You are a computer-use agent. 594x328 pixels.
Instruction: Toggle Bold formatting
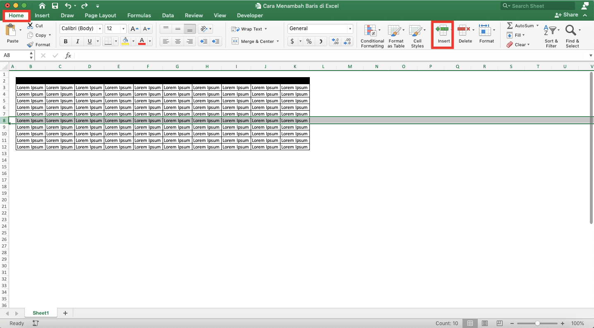click(66, 41)
